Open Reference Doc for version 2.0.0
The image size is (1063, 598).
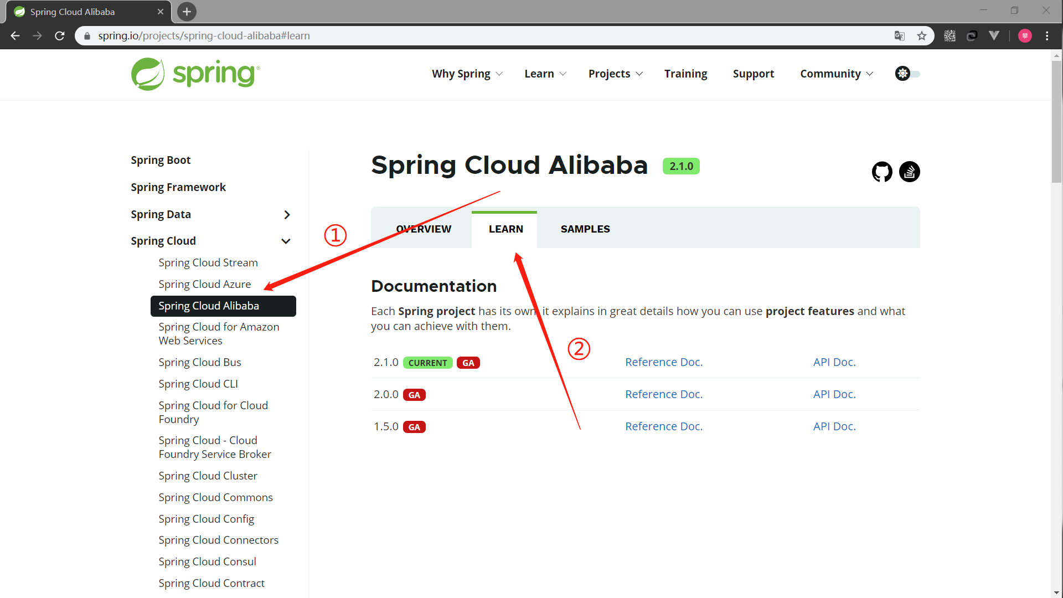pos(664,394)
